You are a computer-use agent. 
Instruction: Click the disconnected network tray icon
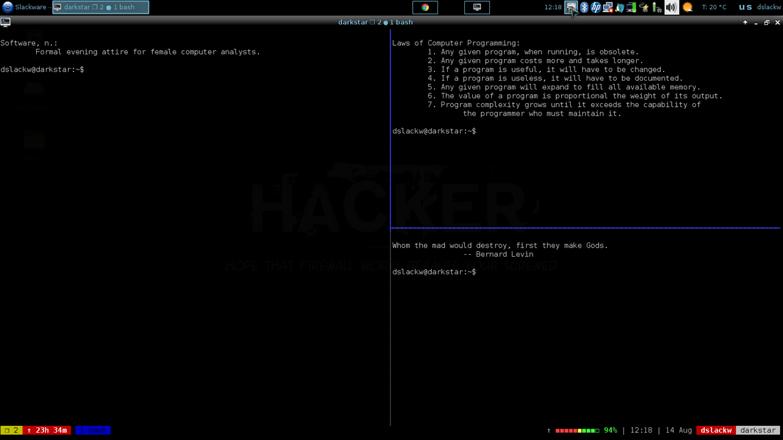[x=607, y=7]
